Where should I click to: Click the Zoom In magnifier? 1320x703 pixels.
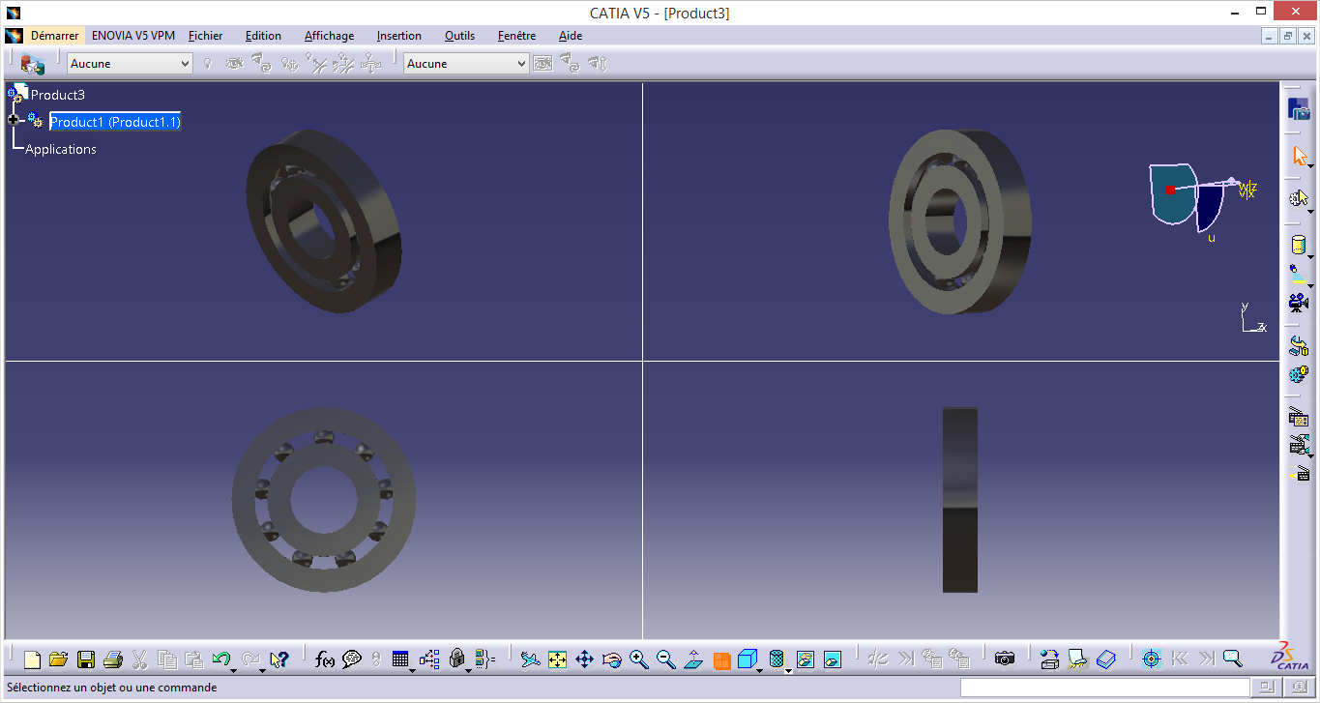638,659
